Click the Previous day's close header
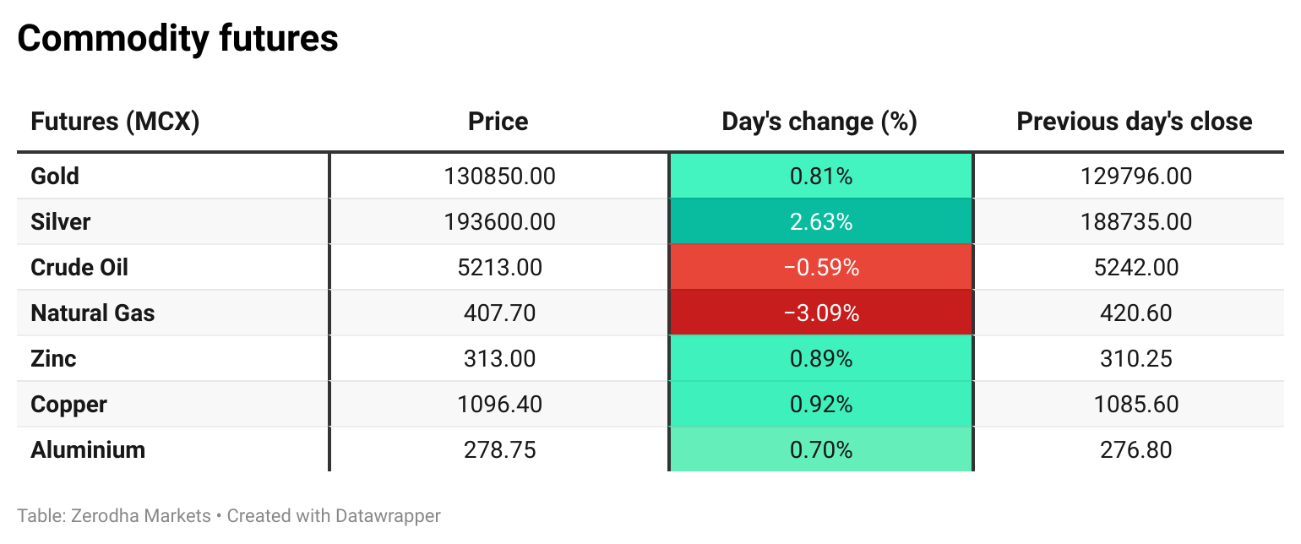Screen dimensions: 1301x544 [1134, 122]
